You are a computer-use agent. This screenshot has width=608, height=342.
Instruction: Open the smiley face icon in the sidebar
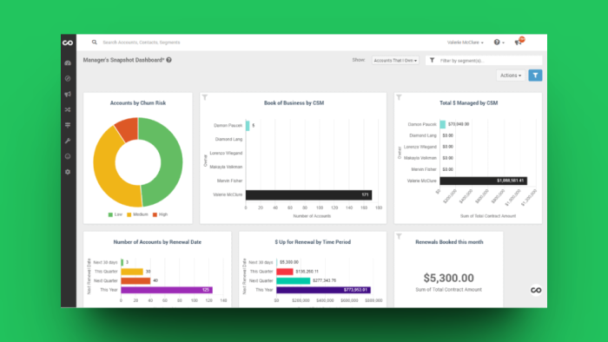[68, 156]
